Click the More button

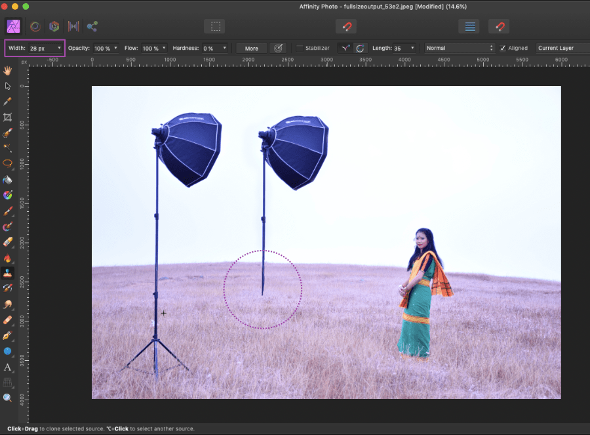(x=252, y=48)
